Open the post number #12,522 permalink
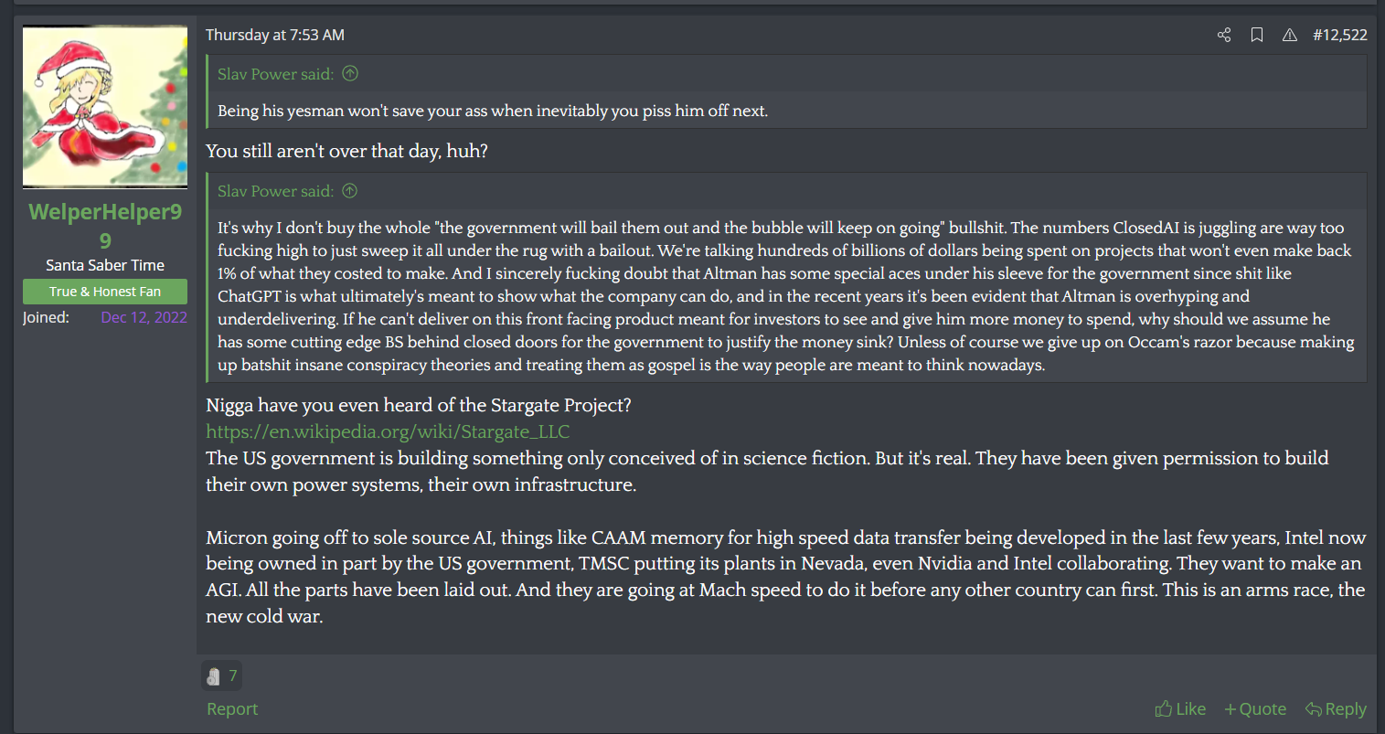This screenshot has width=1385, height=734. [x=1339, y=35]
